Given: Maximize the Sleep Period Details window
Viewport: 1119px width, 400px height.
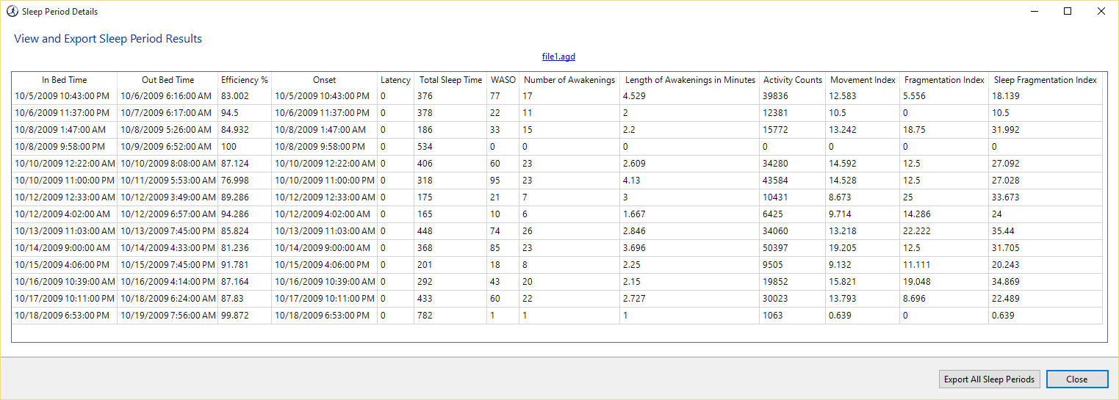Looking at the screenshot, I should point(1068,12).
